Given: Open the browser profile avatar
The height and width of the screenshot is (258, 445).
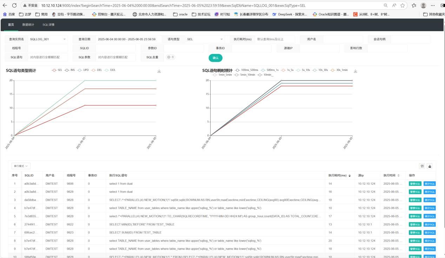Looking at the screenshot, I should coord(424,5).
